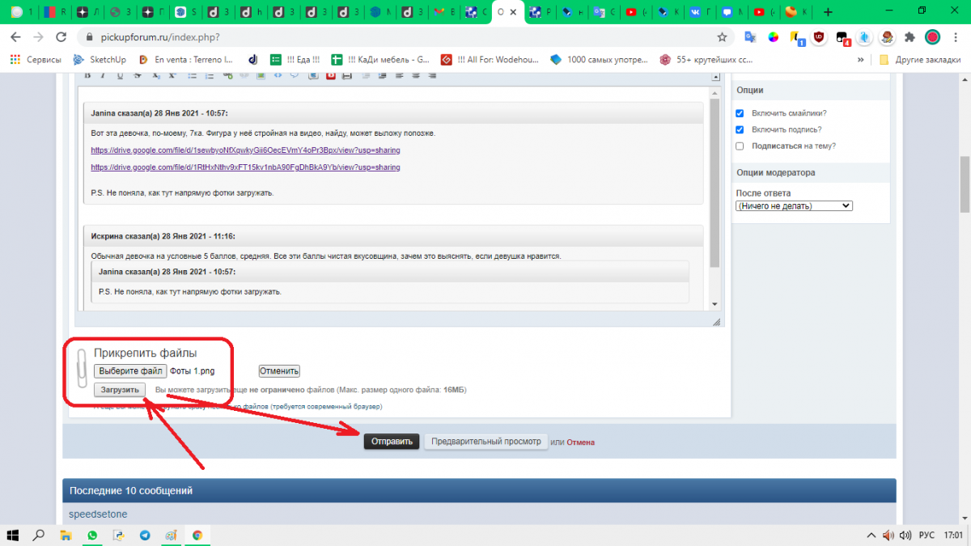
Task: Open the first Google Drive link
Action: click(245, 150)
